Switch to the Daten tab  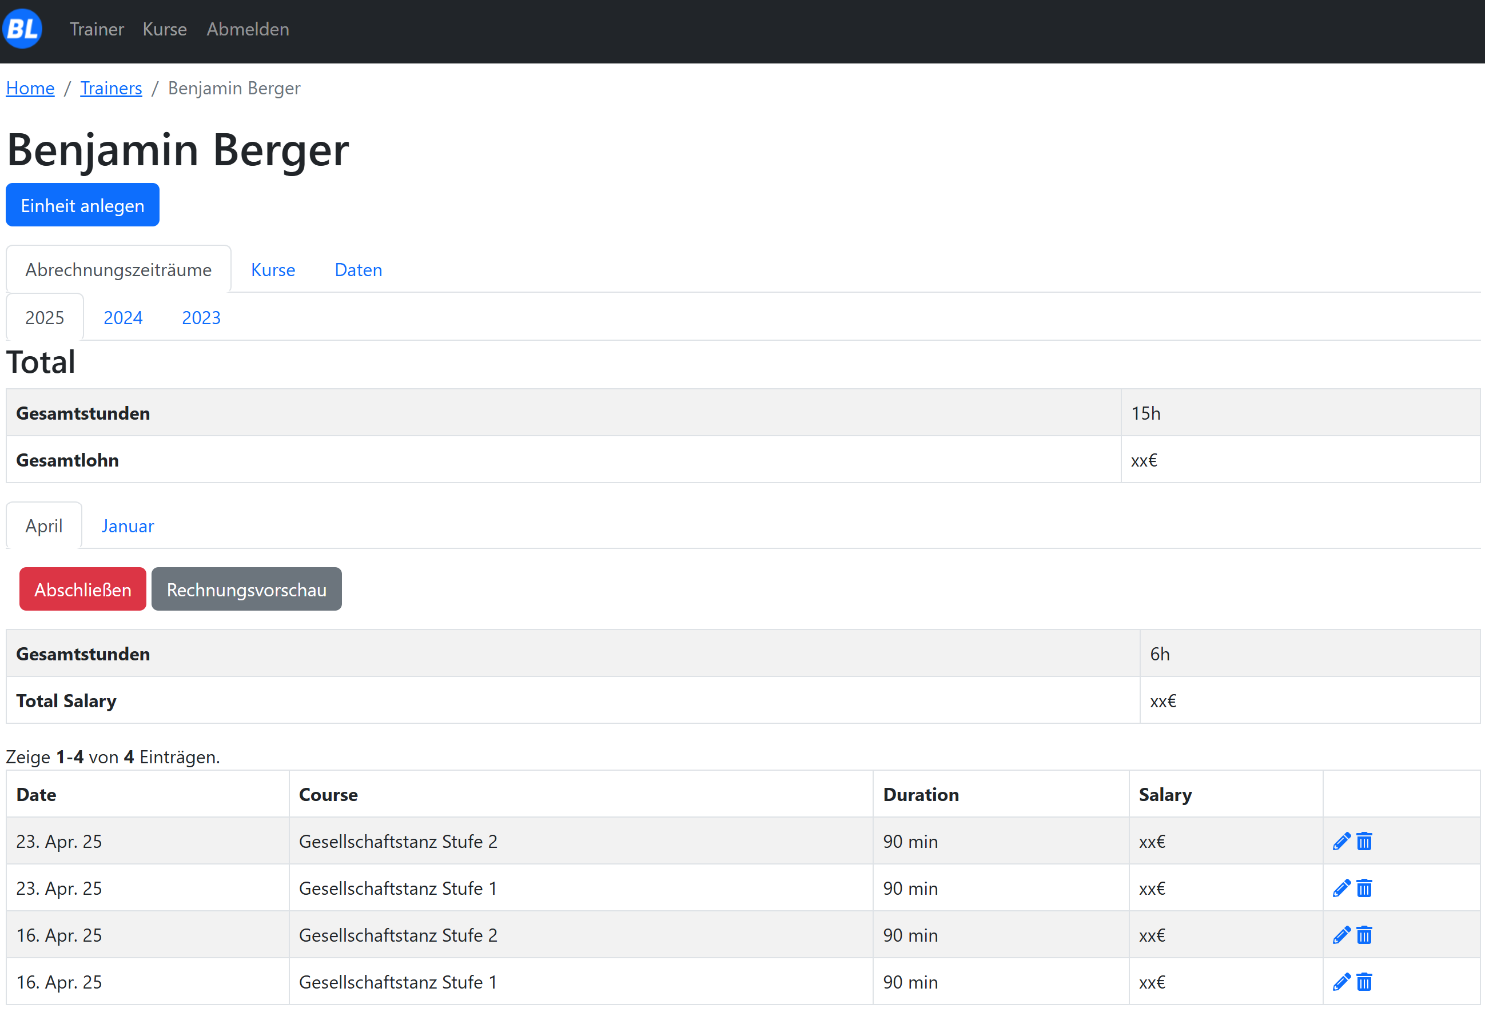pyautogui.click(x=358, y=270)
